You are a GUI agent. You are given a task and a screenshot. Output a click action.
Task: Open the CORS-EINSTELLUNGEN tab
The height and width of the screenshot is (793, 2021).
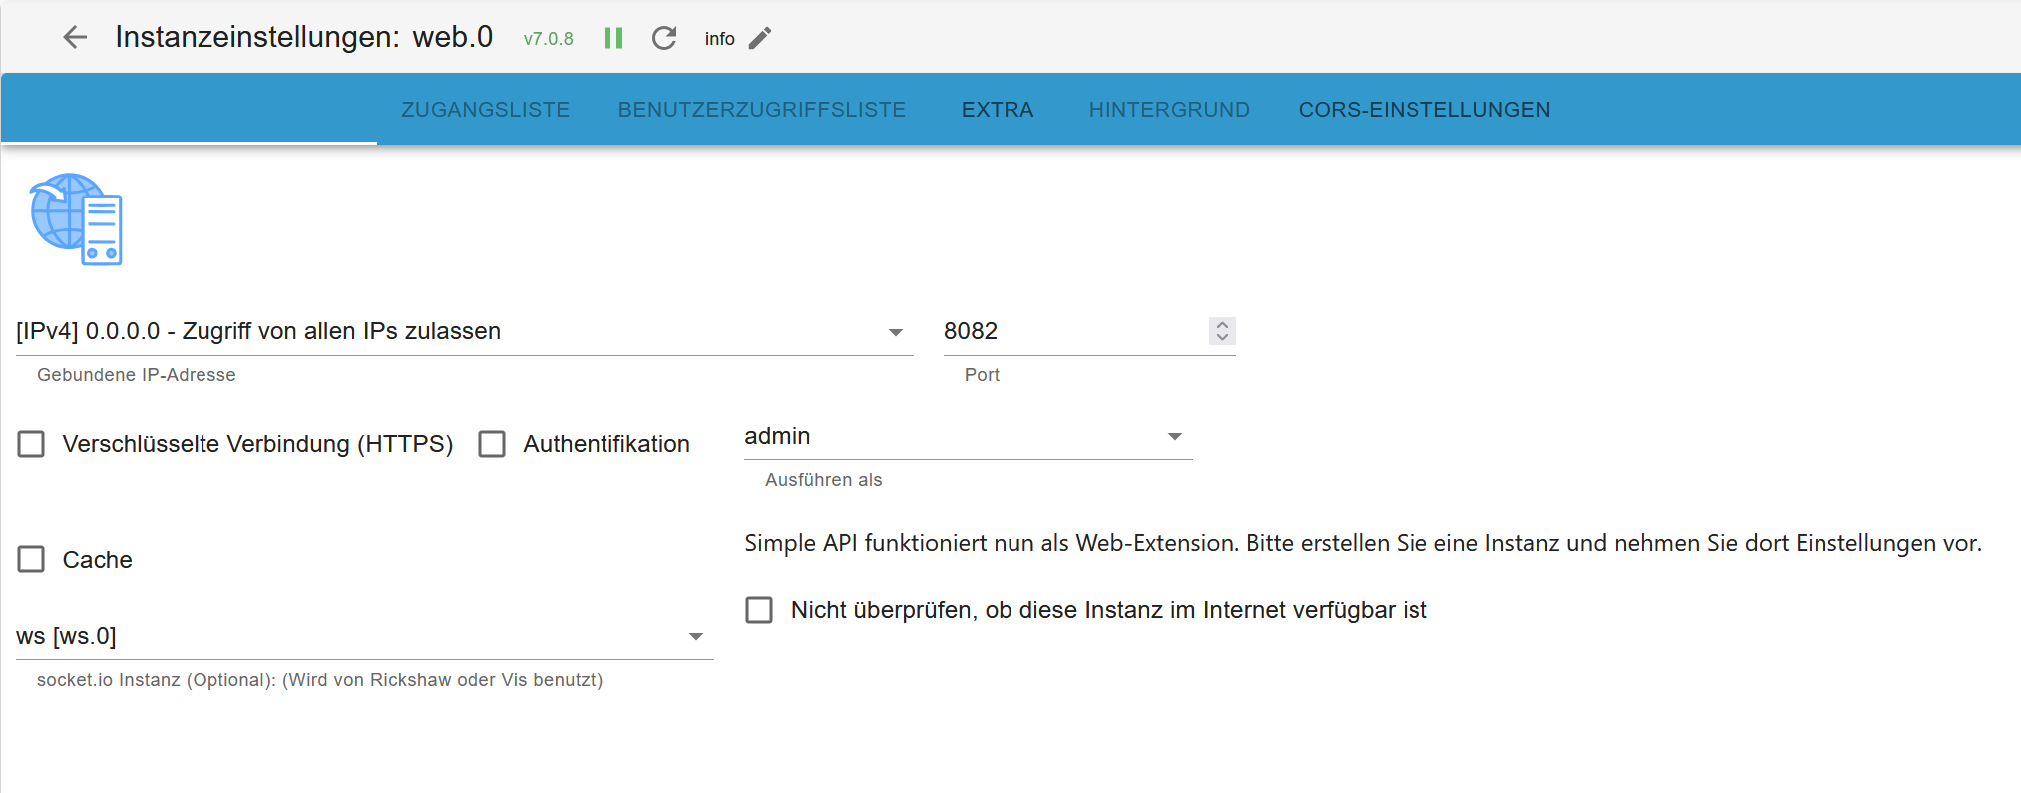[1424, 110]
